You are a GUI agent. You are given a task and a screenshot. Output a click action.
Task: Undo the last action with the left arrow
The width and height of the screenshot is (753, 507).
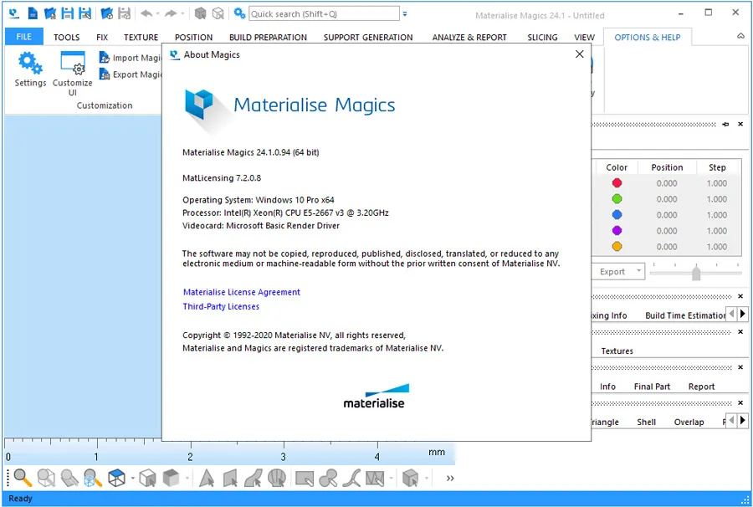146,13
